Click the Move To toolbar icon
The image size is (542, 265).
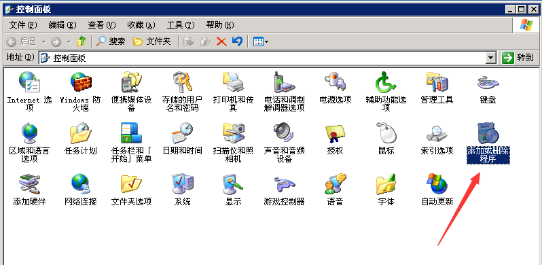(188, 42)
